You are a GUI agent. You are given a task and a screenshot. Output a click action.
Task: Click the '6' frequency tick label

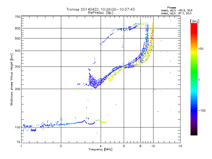click(124, 146)
